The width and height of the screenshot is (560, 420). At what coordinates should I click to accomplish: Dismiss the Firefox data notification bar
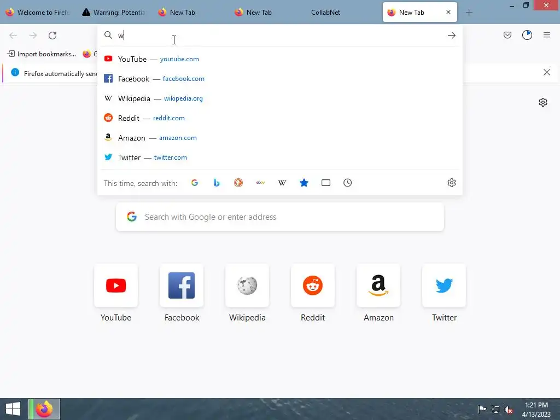click(x=546, y=73)
